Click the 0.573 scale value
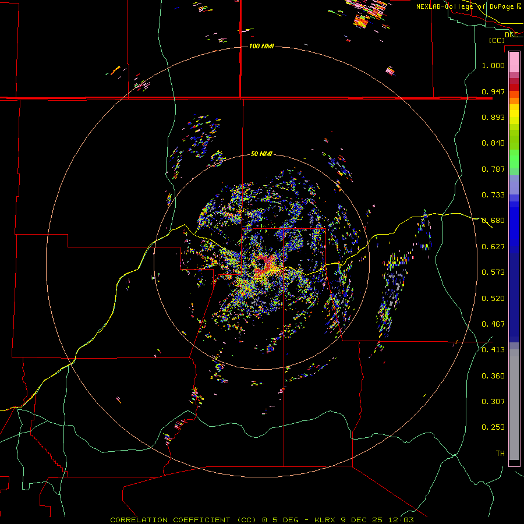Viewport: 524px width, 524px height. point(493,272)
